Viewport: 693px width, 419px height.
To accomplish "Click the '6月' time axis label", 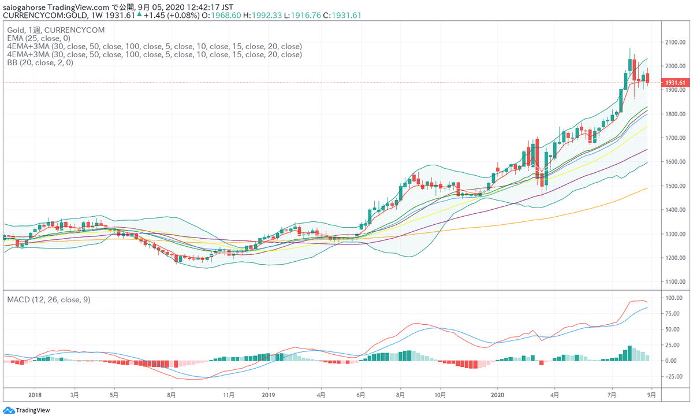I will [360, 396].
